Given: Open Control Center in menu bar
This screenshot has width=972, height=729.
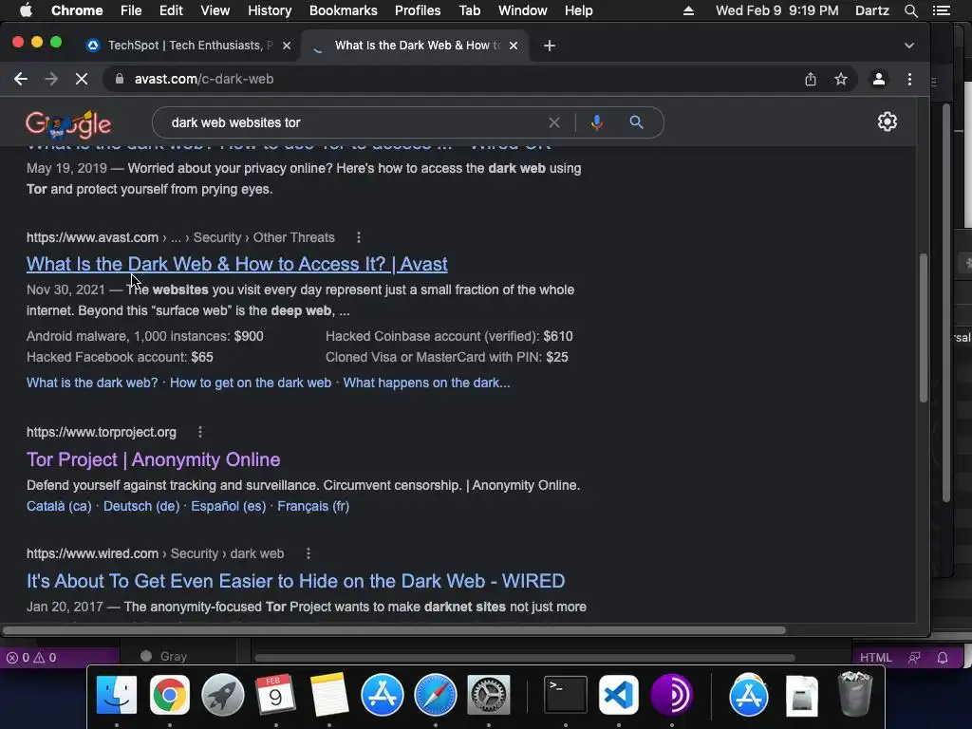Looking at the screenshot, I should click(x=941, y=10).
